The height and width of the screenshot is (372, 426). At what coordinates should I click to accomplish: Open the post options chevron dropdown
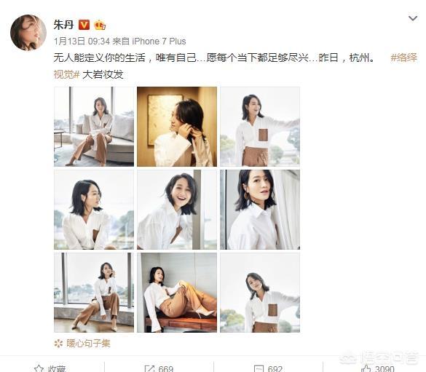click(413, 18)
